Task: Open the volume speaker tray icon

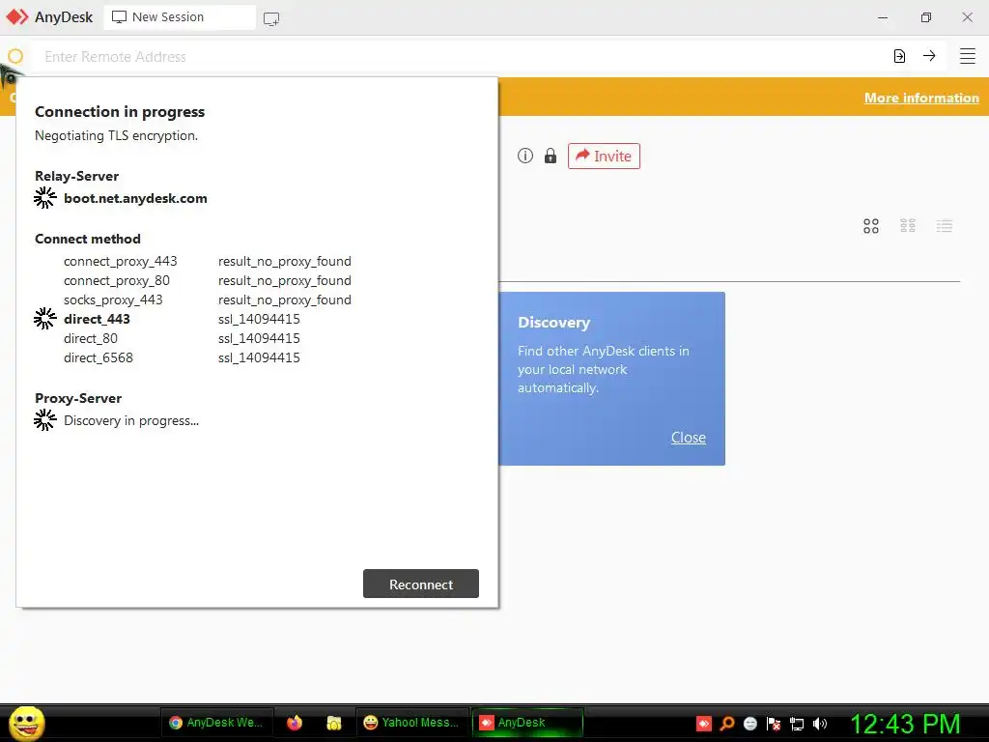Action: click(819, 724)
